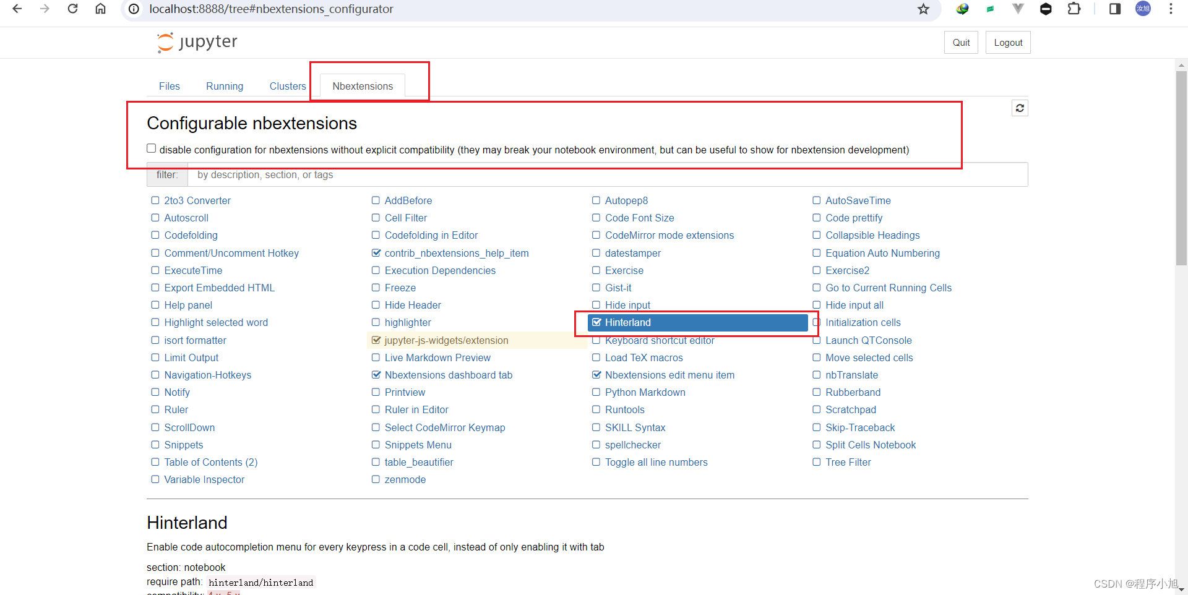The image size is (1188, 595).
Task: Enable the AutoSaveTime extension
Action: 817,200
